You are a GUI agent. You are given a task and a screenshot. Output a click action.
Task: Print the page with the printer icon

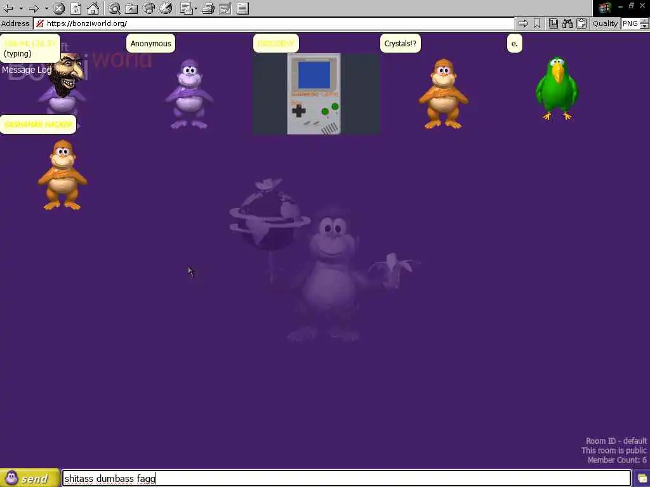pos(208,8)
